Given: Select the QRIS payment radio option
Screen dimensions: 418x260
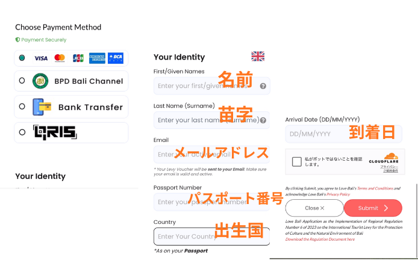Looking at the screenshot, I should 22,132.
